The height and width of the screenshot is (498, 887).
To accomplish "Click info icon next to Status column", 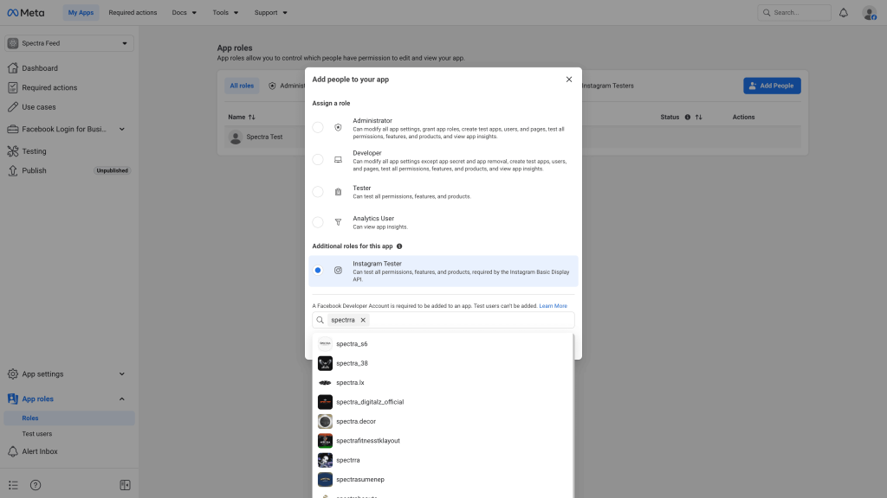I will (x=687, y=117).
